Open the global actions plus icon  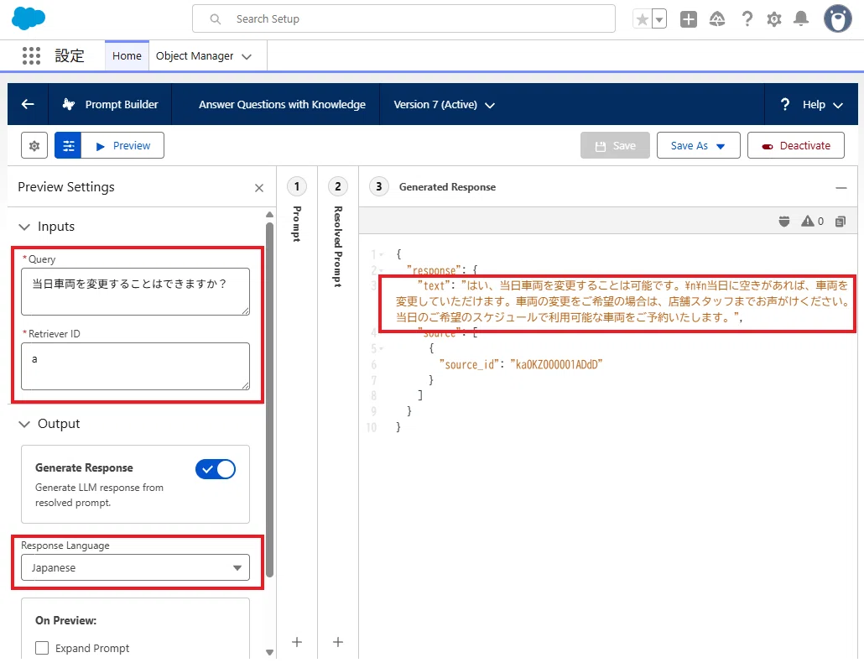[x=688, y=20]
